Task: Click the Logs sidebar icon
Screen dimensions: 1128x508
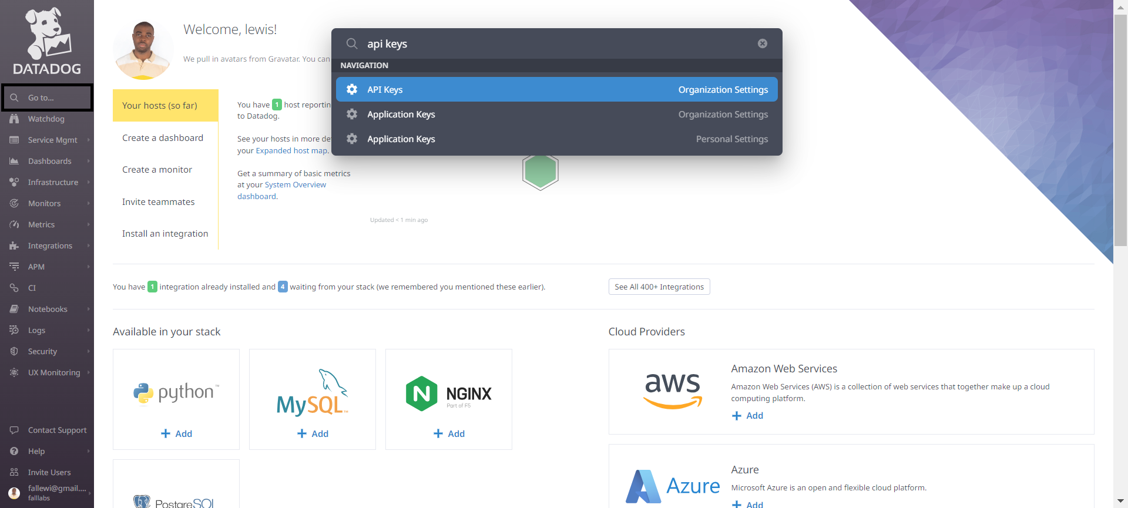Action: [14, 330]
